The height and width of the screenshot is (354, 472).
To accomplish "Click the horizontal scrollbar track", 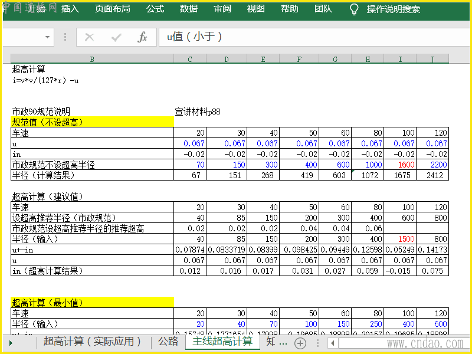I will (404, 343).
